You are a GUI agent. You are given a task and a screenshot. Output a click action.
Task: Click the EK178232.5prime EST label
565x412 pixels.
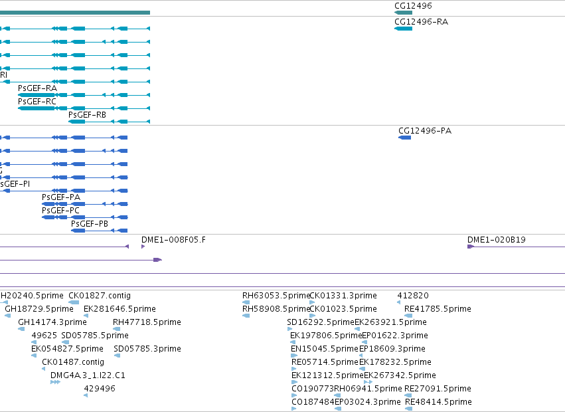(x=395, y=362)
